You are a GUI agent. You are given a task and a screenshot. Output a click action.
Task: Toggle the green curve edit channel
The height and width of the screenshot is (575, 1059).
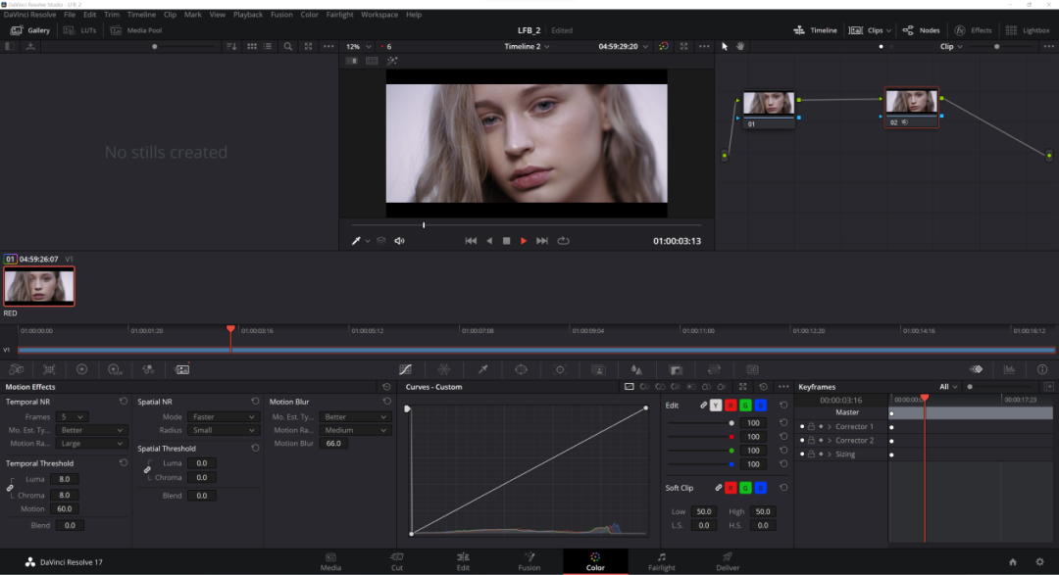coord(745,406)
